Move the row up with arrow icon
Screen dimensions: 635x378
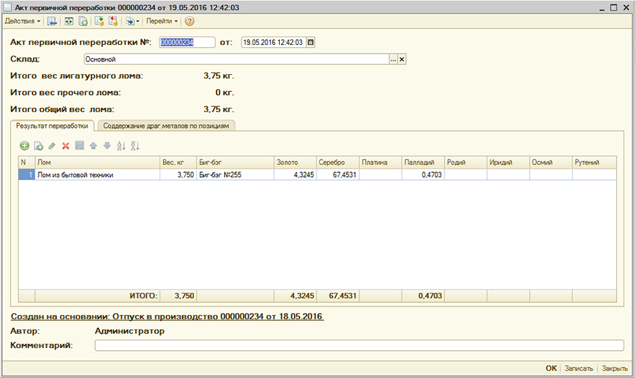[x=93, y=146]
